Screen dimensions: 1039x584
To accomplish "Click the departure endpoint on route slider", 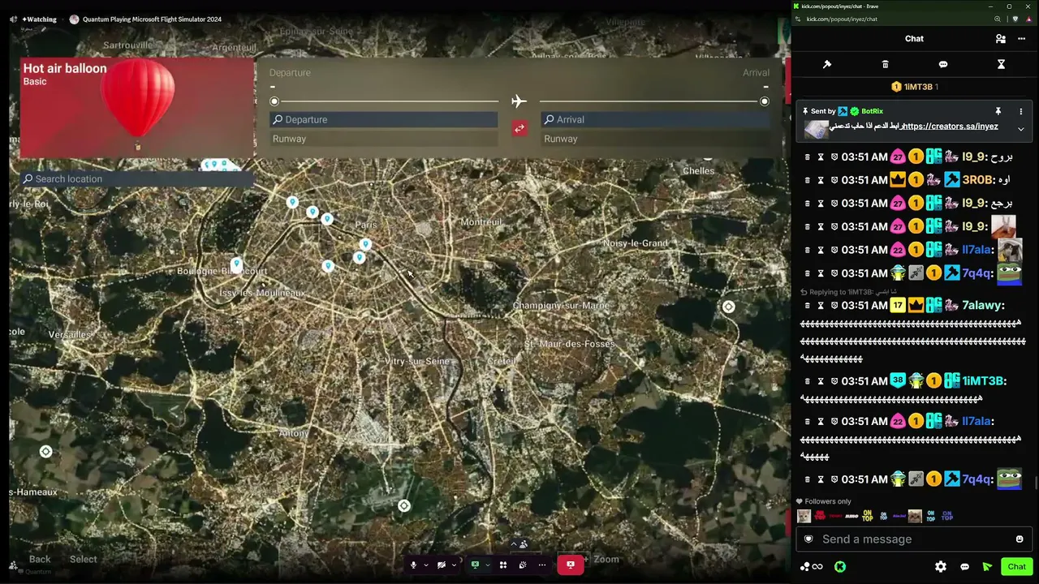I will click(x=274, y=101).
